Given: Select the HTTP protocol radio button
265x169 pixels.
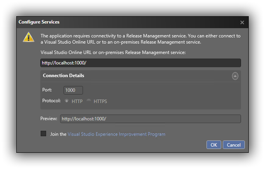Looking at the screenshot, I should coord(67,101).
